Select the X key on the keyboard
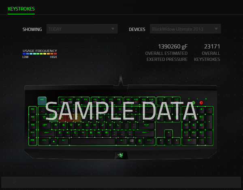Screen dimensions: 243x190 [x=67, y=134]
